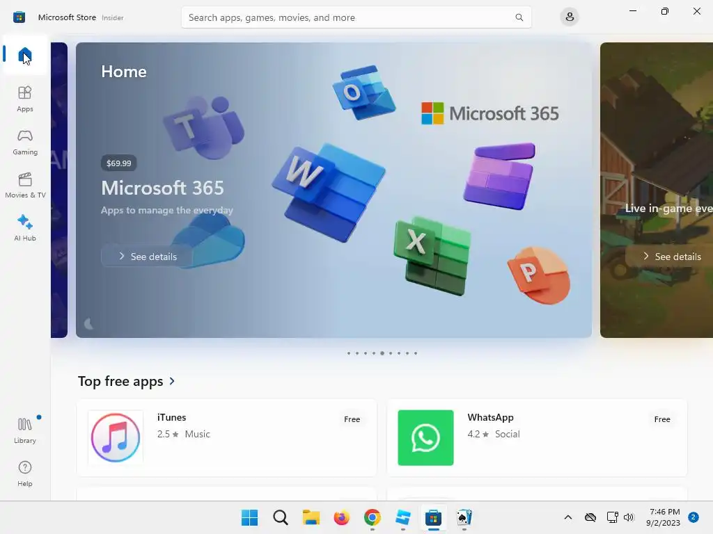Screen dimensions: 713x534
Task: Click the OneDrive cloud tray icon
Action: coord(590,517)
